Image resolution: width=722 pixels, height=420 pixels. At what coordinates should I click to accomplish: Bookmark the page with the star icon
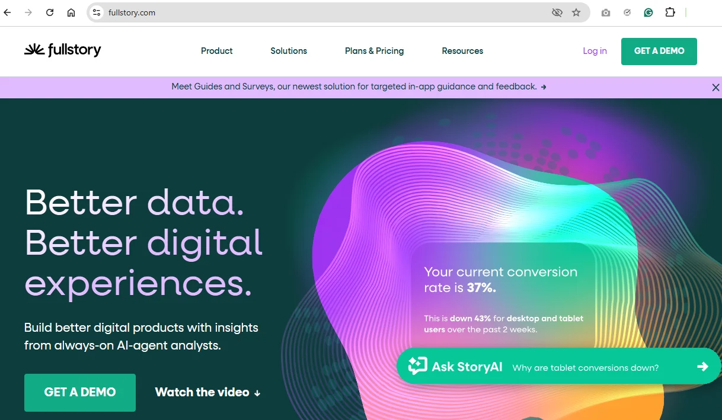pos(576,12)
